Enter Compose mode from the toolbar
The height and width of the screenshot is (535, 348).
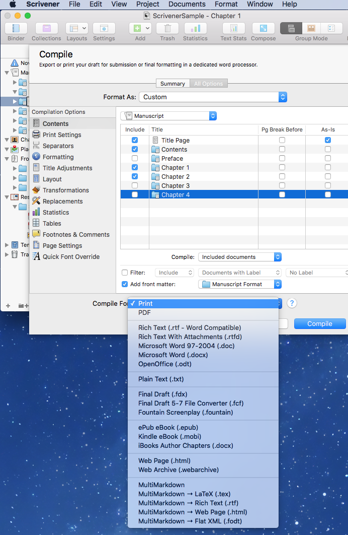pyautogui.click(x=263, y=28)
